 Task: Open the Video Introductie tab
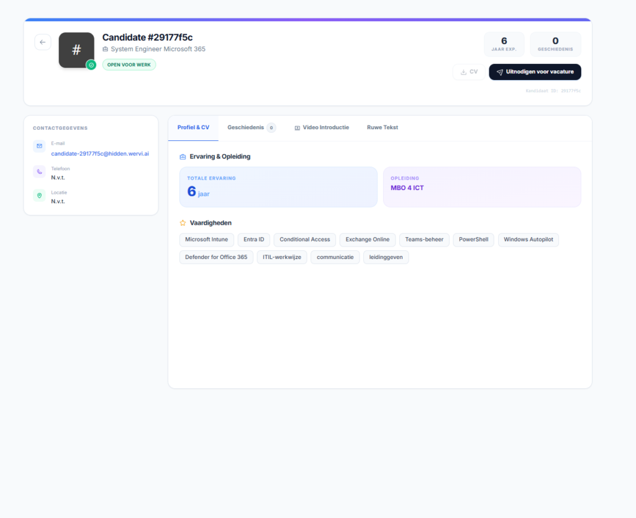tap(322, 128)
